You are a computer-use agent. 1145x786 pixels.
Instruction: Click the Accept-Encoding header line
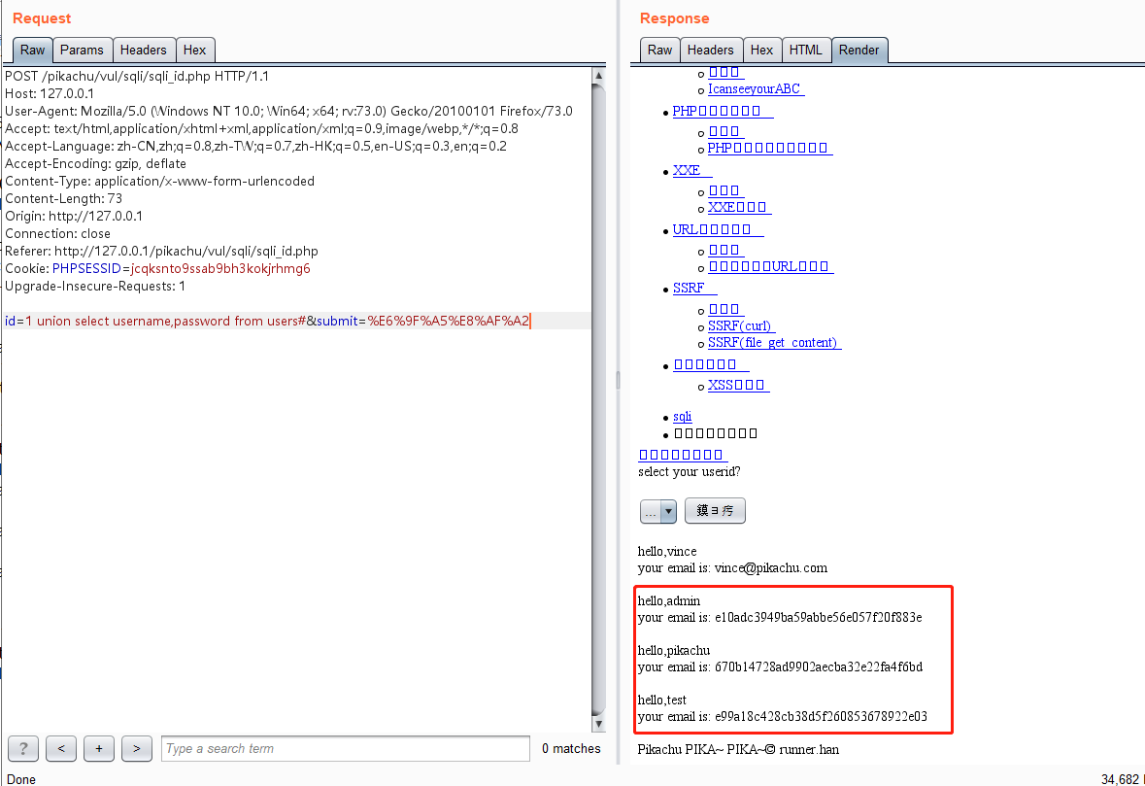click(x=96, y=163)
